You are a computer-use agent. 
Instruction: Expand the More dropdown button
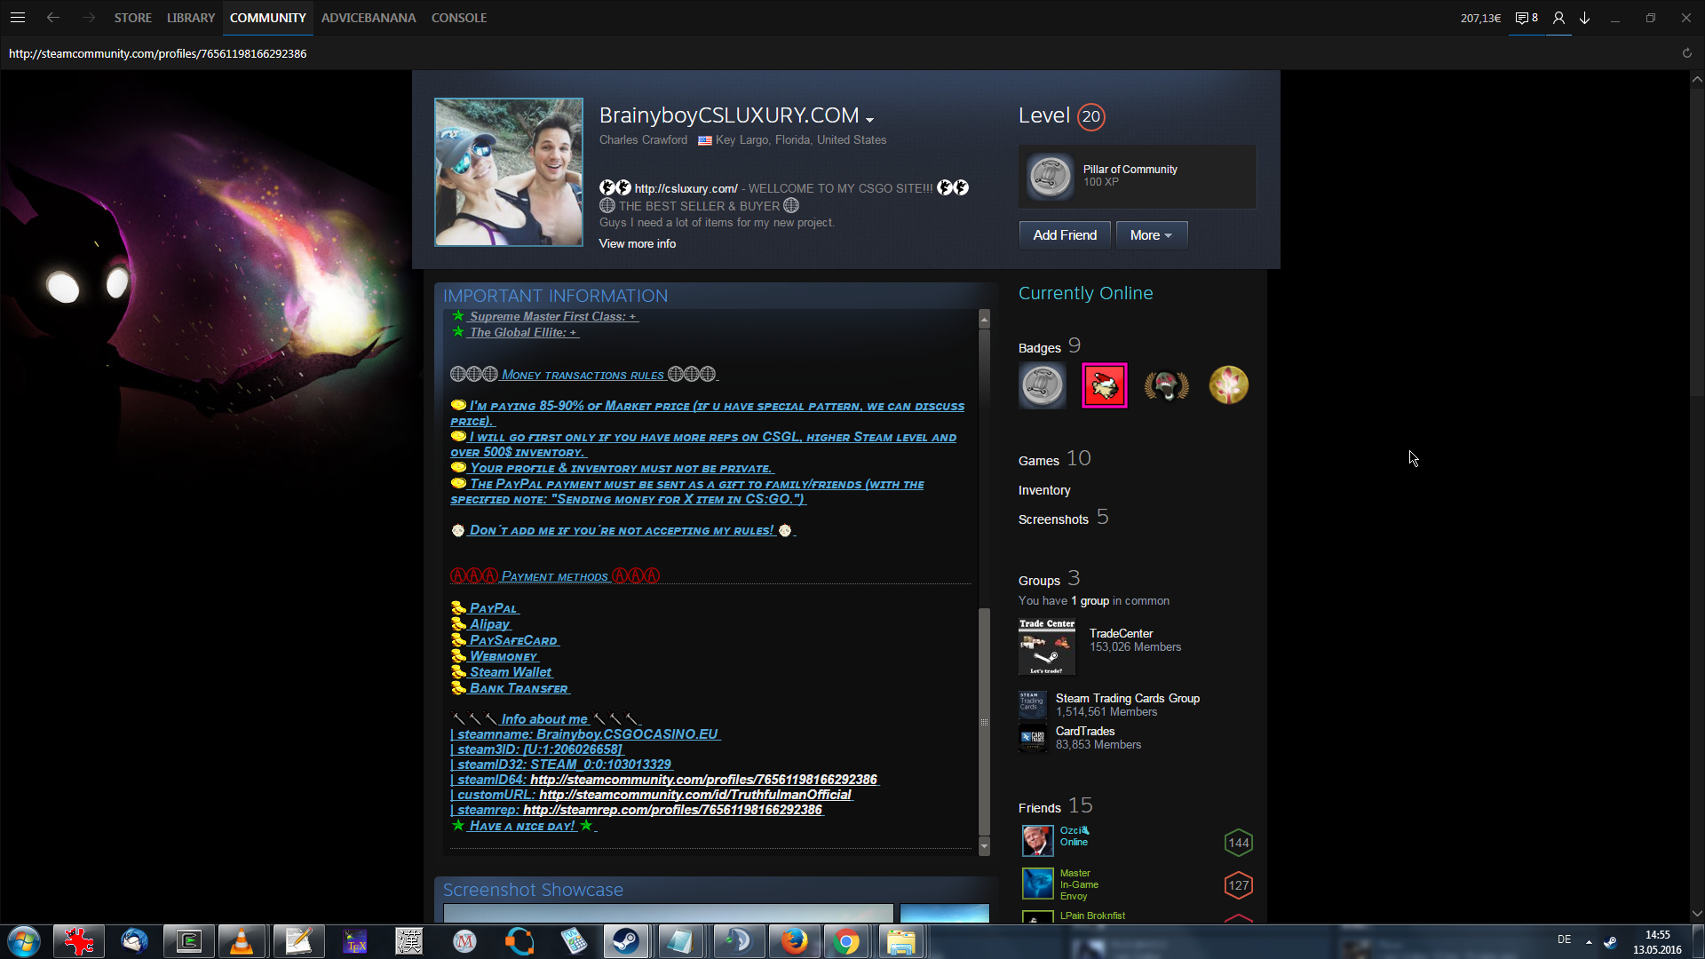(x=1151, y=235)
